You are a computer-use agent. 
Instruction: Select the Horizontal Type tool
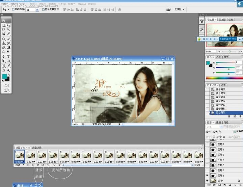pos(8,57)
